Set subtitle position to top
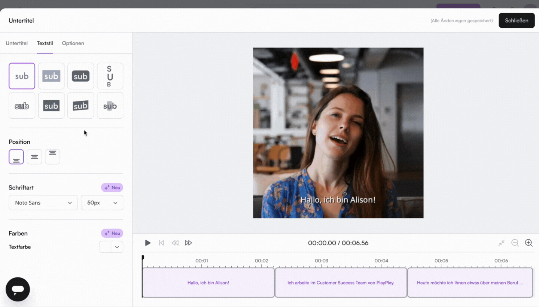This screenshot has height=307, width=539. 52,157
